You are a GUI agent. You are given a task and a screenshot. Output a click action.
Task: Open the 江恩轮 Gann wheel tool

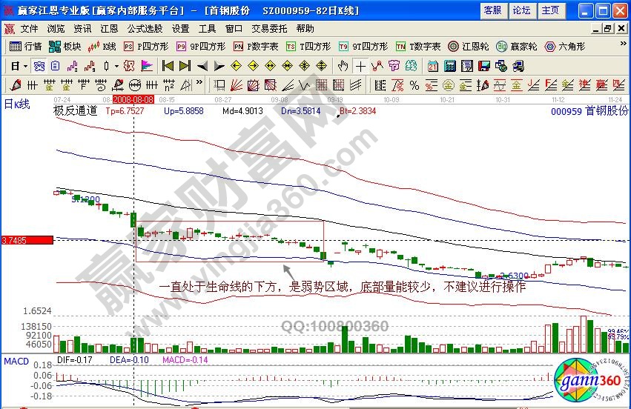pos(468,46)
